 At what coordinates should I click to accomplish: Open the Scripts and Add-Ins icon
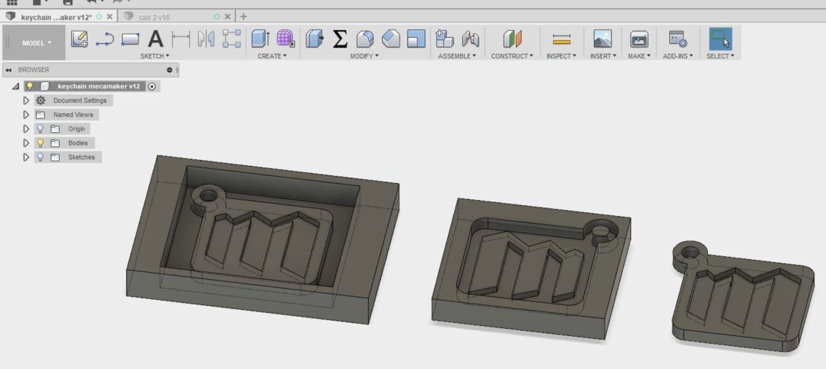click(x=678, y=39)
